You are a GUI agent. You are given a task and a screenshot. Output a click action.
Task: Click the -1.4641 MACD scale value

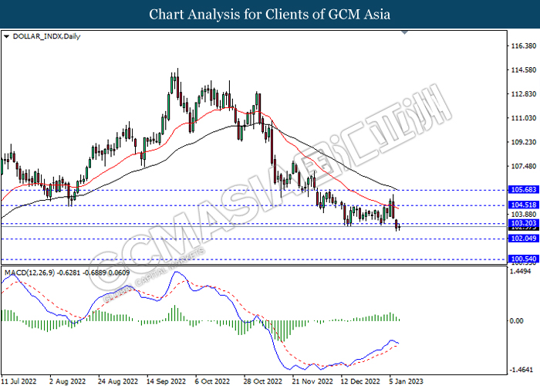tap(521, 370)
